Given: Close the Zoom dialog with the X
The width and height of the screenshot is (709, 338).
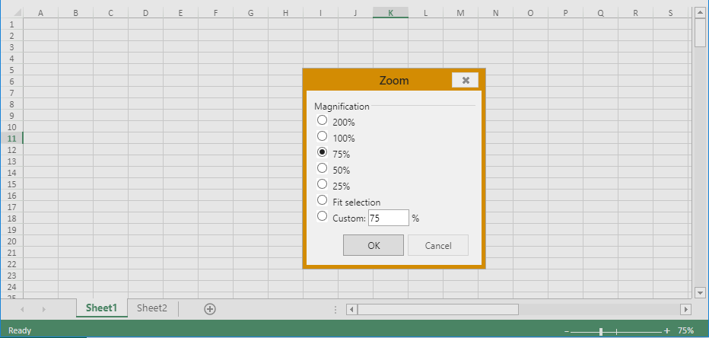Looking at the screenshot, I should pos(466,80).
